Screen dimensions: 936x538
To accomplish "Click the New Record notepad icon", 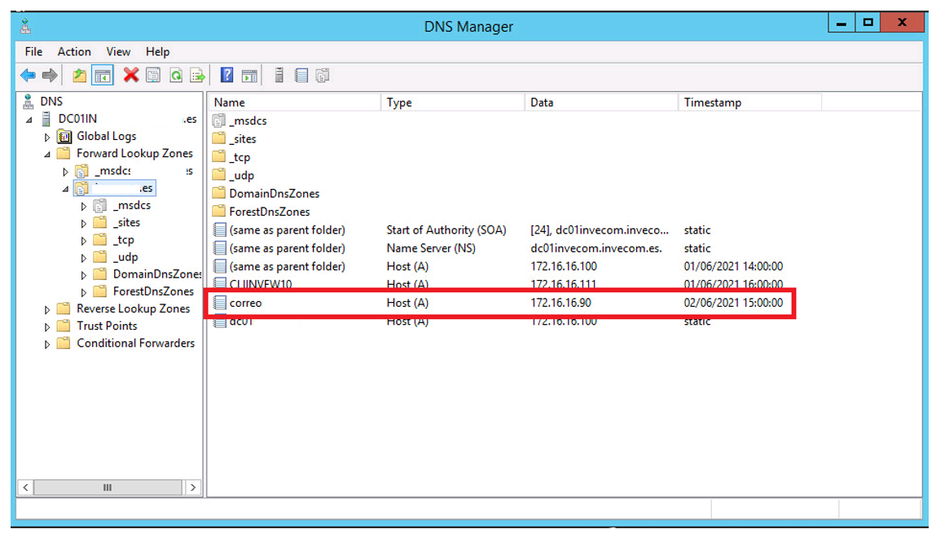I will tap(301, 76).
